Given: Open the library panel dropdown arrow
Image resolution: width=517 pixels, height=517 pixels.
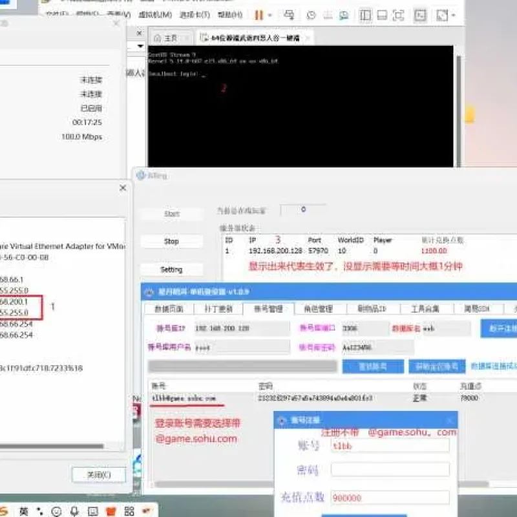Looking at the screenshot, I should point(140,46).
